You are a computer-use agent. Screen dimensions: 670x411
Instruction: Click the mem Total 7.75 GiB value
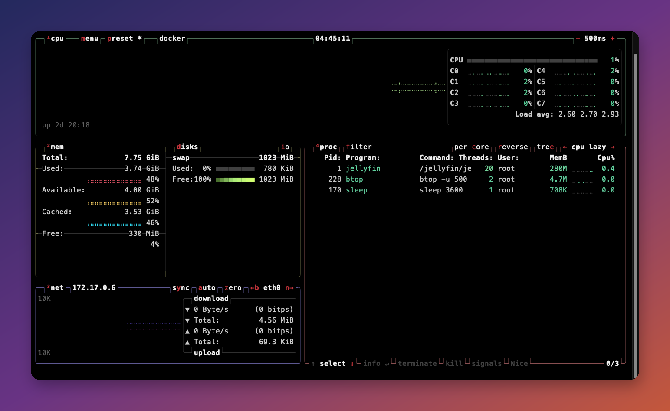coord(142,158)
